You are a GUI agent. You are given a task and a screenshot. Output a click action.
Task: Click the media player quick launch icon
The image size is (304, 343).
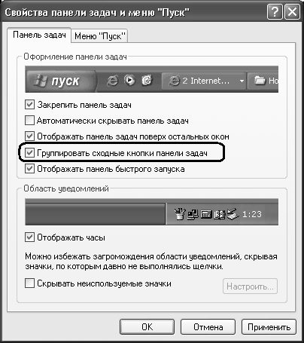pos(129,81)
